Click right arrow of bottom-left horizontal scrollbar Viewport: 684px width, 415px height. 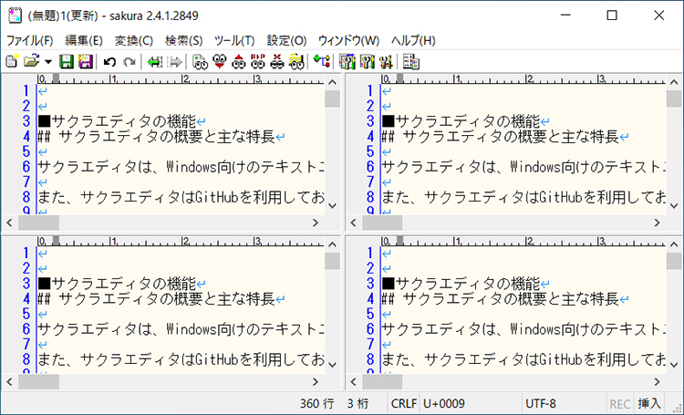[x=316, y=382]
